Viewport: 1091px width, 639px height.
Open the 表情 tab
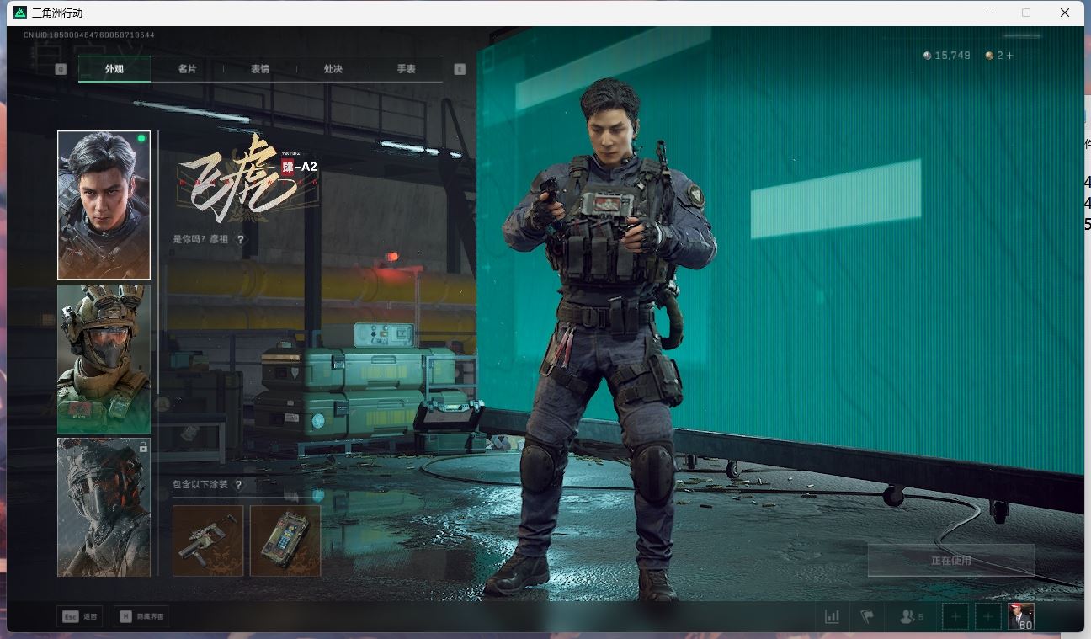(x=260, y=69)
